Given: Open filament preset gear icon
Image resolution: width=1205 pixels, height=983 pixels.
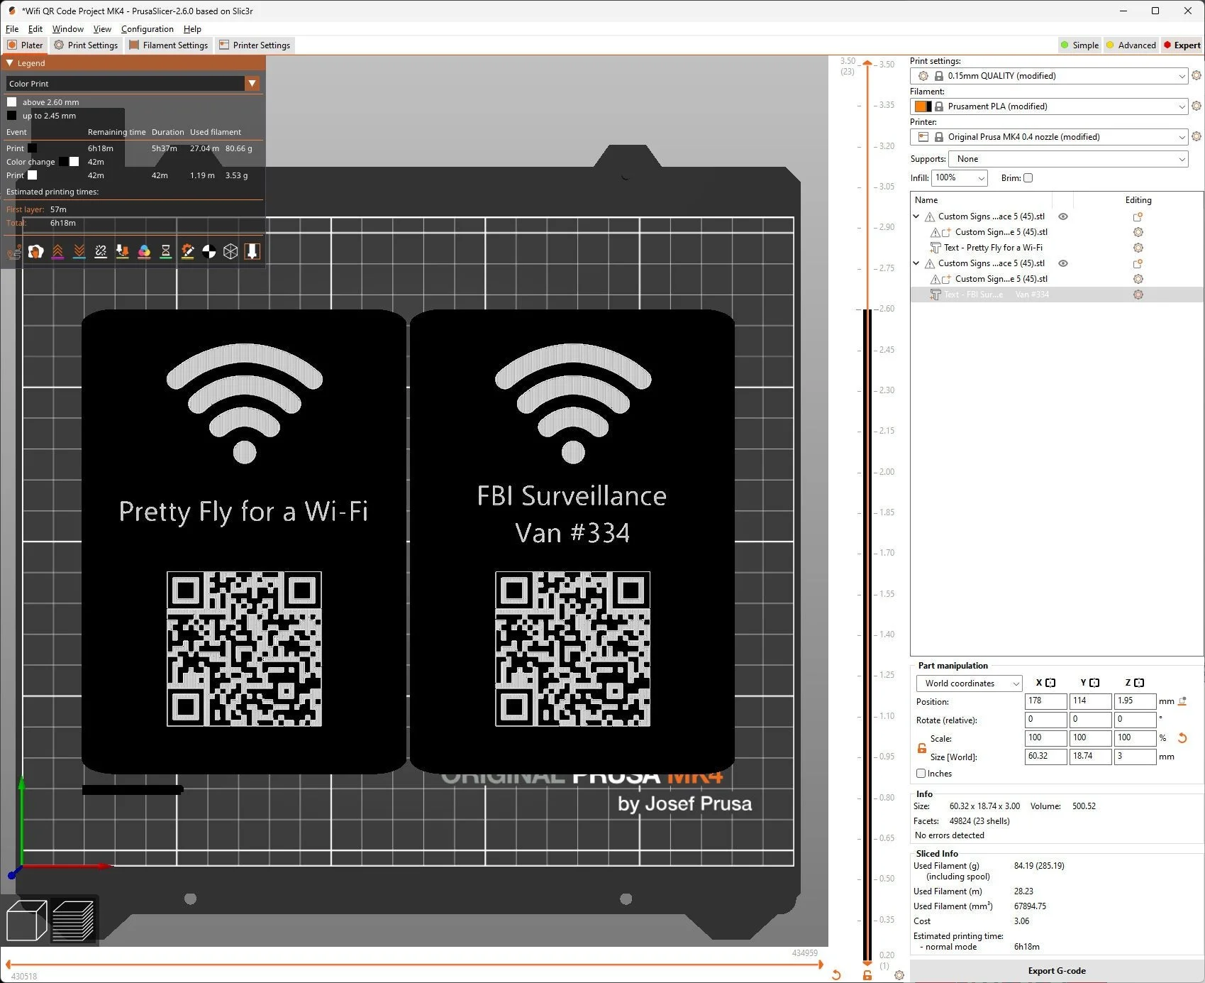Looking at the screenshot, I should click(1196, 106).
